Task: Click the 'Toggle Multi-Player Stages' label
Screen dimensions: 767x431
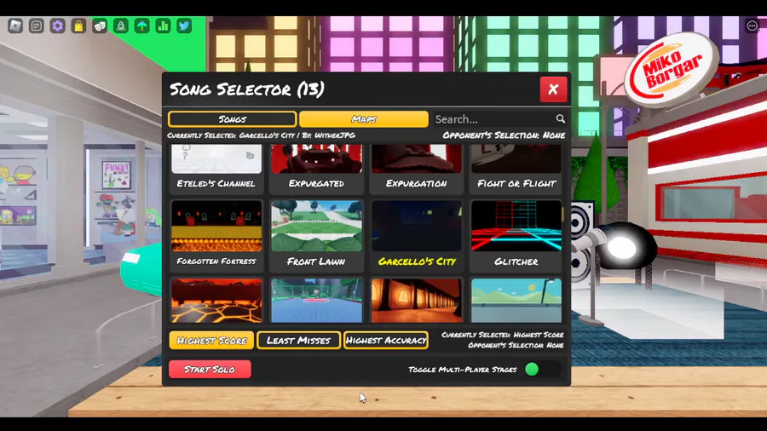Action: click(x=462, y=370)
